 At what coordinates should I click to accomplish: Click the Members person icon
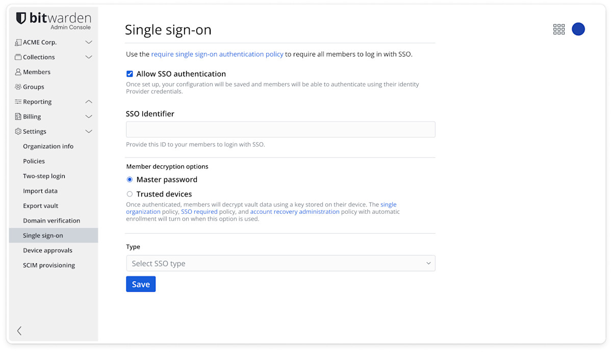click(18, 72)
